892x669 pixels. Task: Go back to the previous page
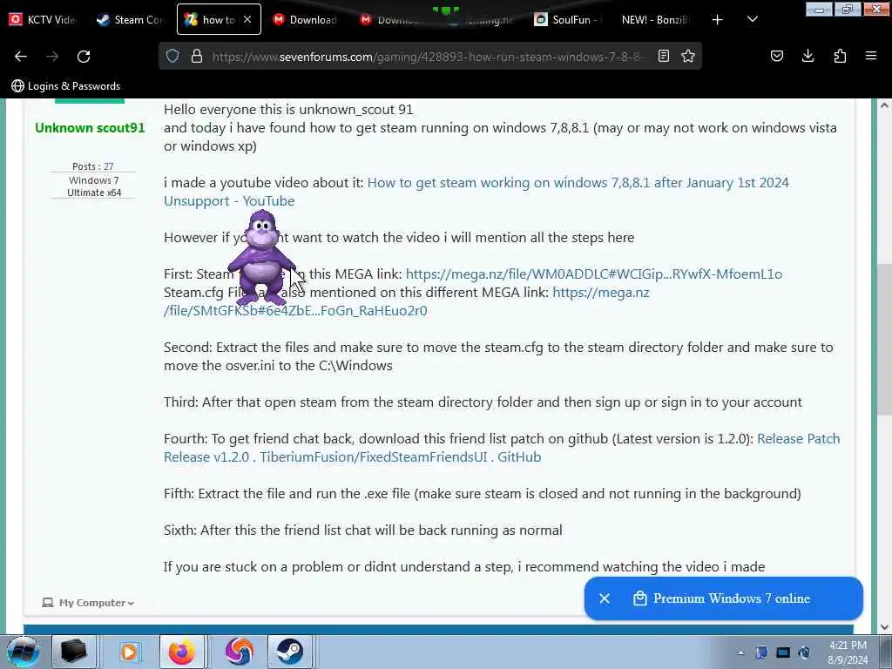click(x=21, y=56)
